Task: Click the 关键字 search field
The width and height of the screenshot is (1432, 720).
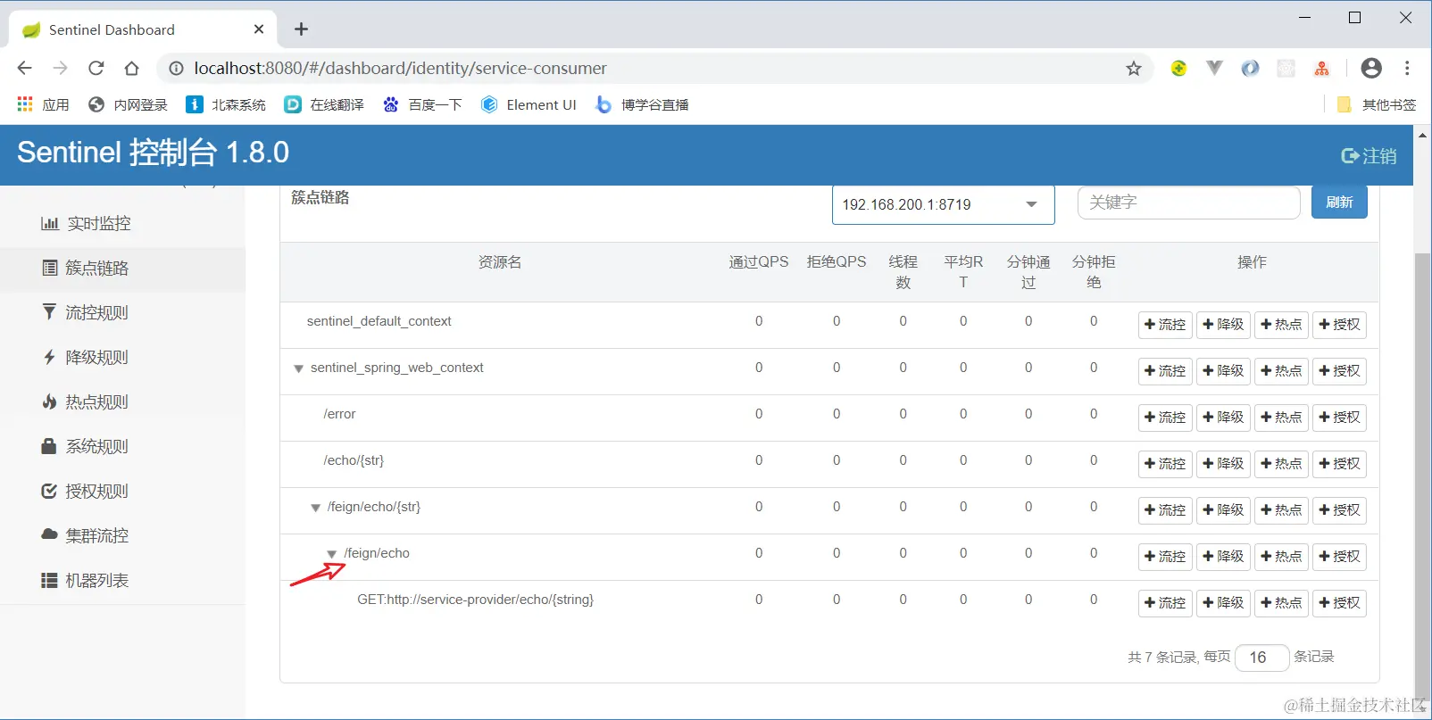Action: 1188,203
